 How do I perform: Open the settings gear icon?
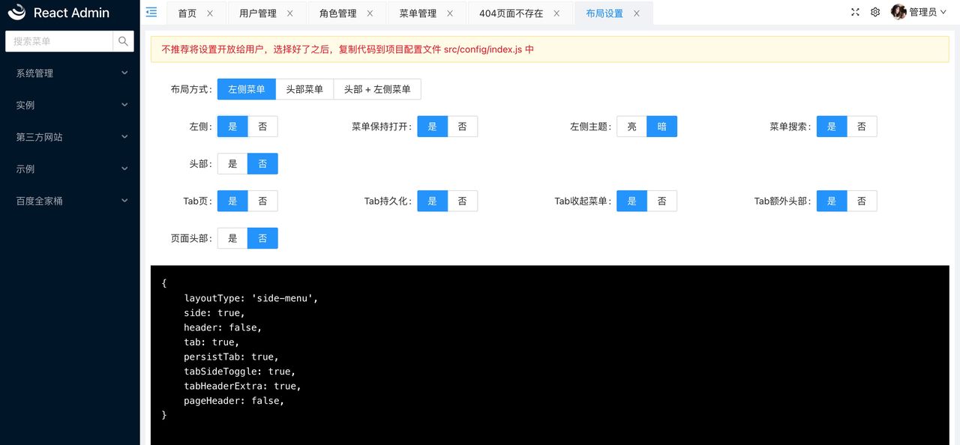tap(874, 12)
